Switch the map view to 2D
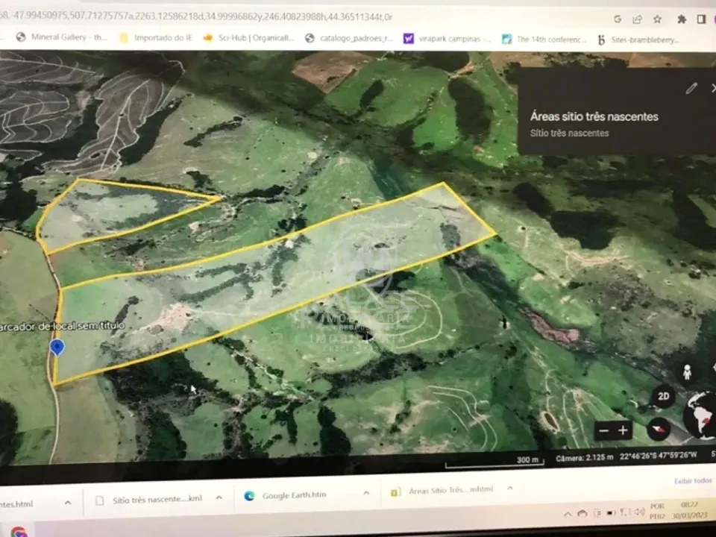 coord(664,396)
